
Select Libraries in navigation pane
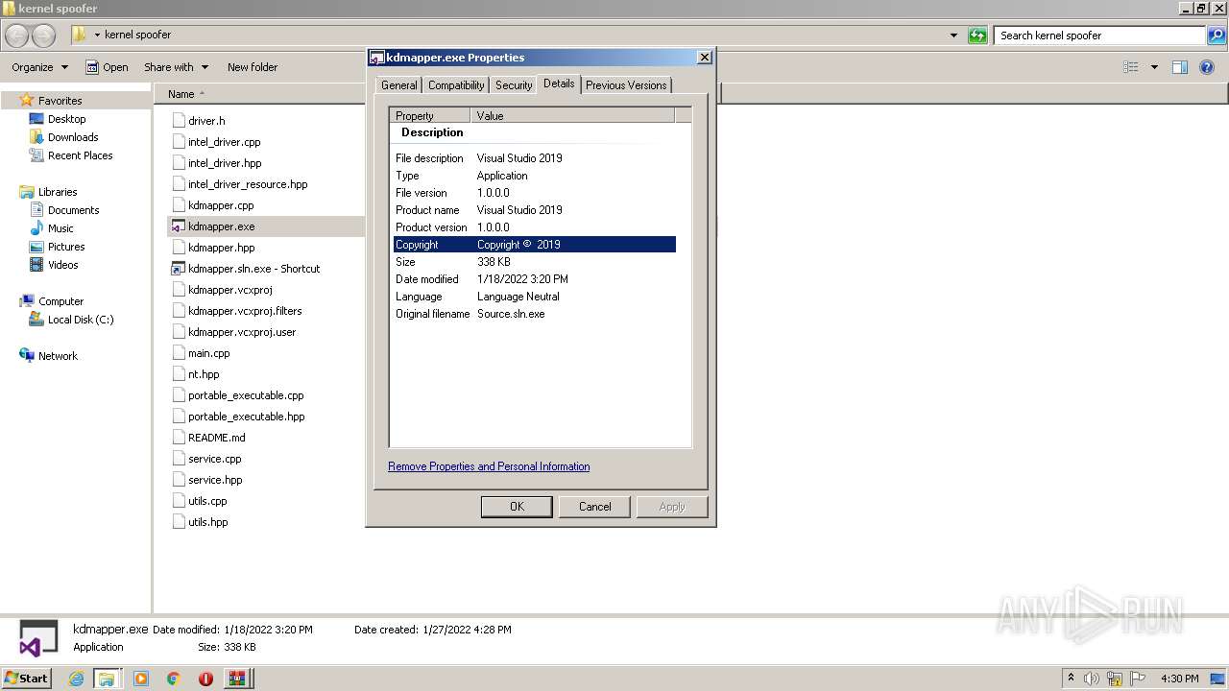click(58, 192)
